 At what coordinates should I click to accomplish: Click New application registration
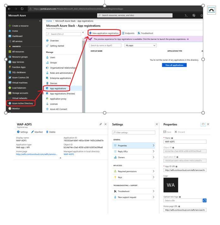(104, 33)
